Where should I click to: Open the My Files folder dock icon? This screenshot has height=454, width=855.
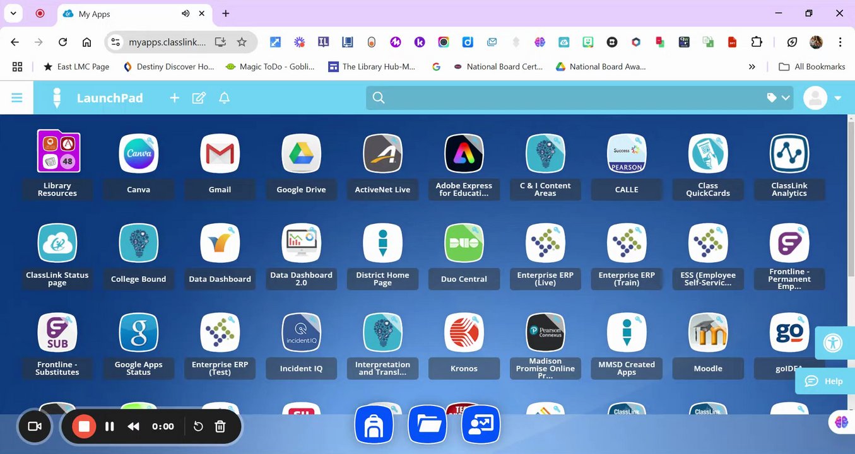(428, 424)
